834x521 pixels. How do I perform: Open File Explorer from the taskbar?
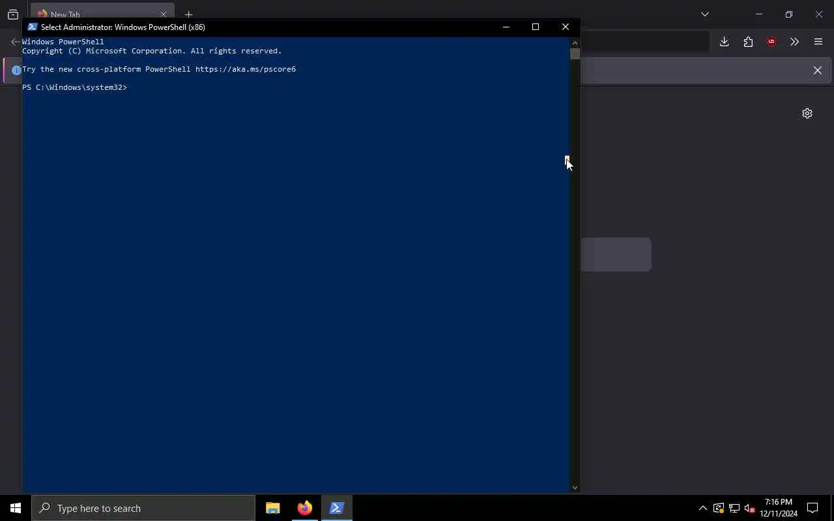(273, 508)
